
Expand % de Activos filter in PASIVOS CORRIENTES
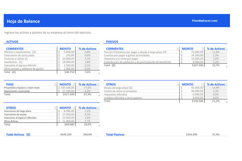coord(226,49)
